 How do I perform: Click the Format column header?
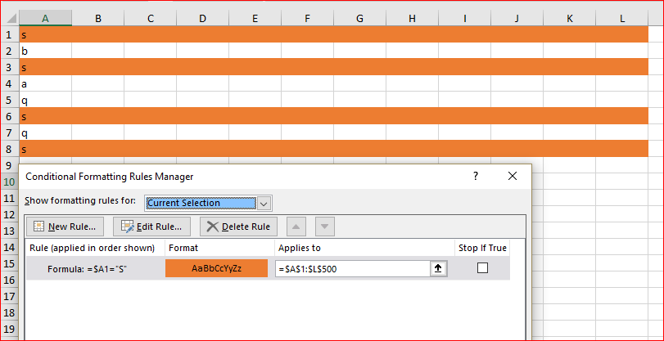[x=219, y=248]
